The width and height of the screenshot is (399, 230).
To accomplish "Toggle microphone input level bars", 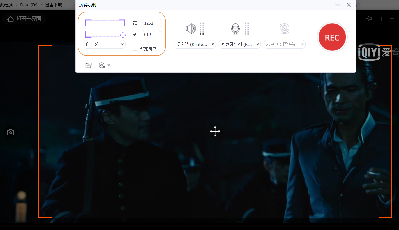I will point(246,28).
